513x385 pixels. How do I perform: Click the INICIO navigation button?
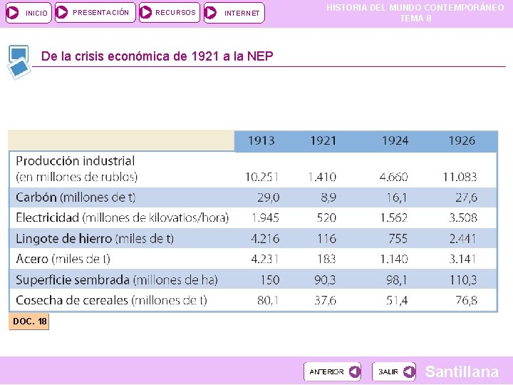point(28,13)
